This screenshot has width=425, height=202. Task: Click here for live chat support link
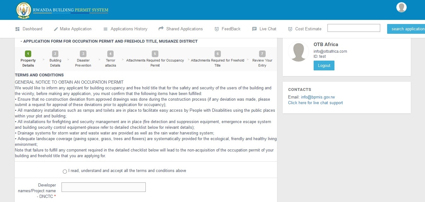(x=316, y=103)
